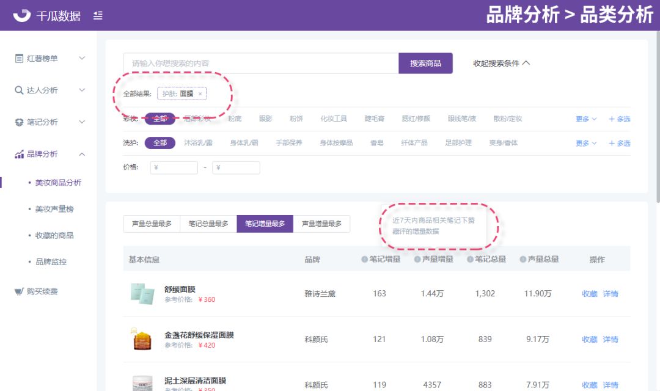Viewport: 660px width, 391px height.
Task: Open 美妆商品分析 in sidebar
Action: tap(58, 183)
